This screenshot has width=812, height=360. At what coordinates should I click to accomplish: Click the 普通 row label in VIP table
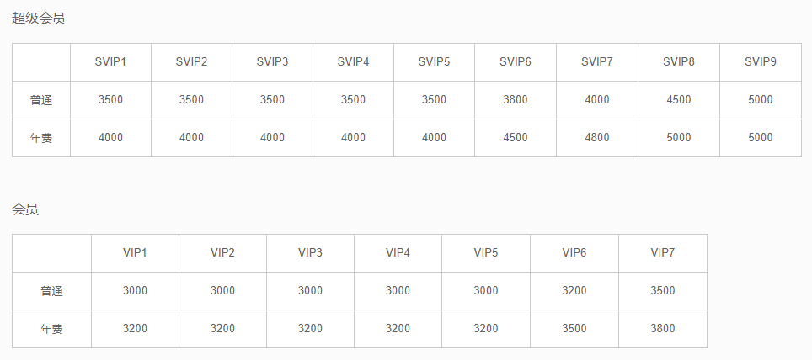tap(51, 291)
